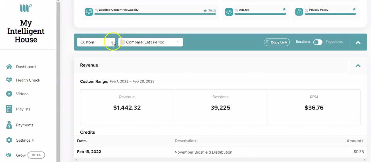
Task: Collapse the filter bar with the white chevron
Action: coord(358,42)
